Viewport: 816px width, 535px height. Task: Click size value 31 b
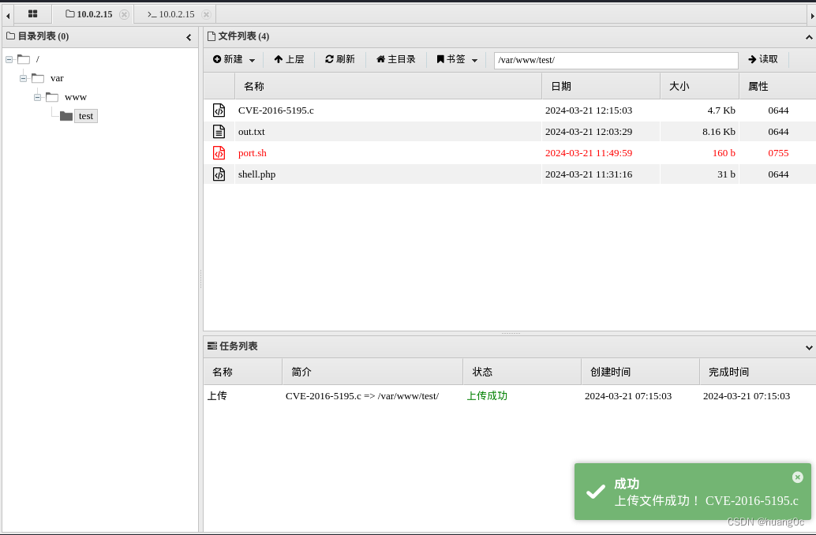[x=727, y=174]
